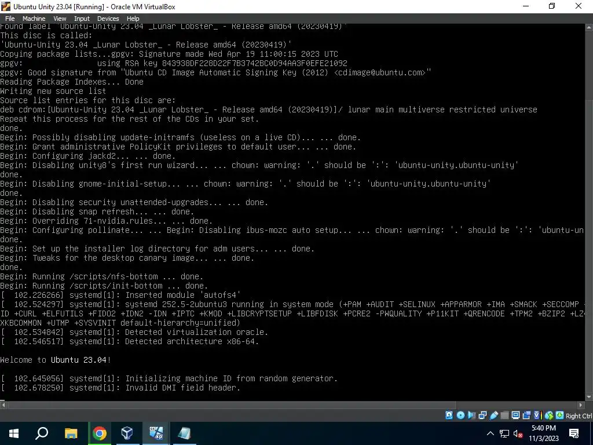593x445 pixels.
Task: Click the horizontal scrollbar right arrow
Action: pos(581,405)
